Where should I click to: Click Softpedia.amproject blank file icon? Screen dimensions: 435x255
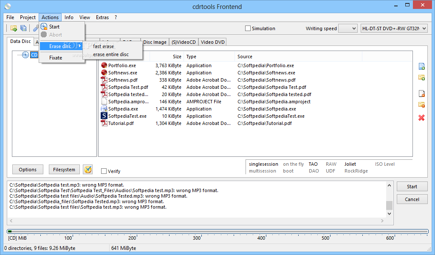click(104, 102)
